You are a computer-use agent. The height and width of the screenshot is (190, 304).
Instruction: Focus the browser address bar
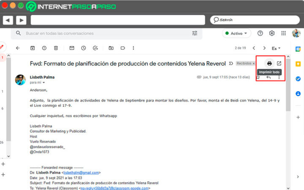tap(118, 20)
